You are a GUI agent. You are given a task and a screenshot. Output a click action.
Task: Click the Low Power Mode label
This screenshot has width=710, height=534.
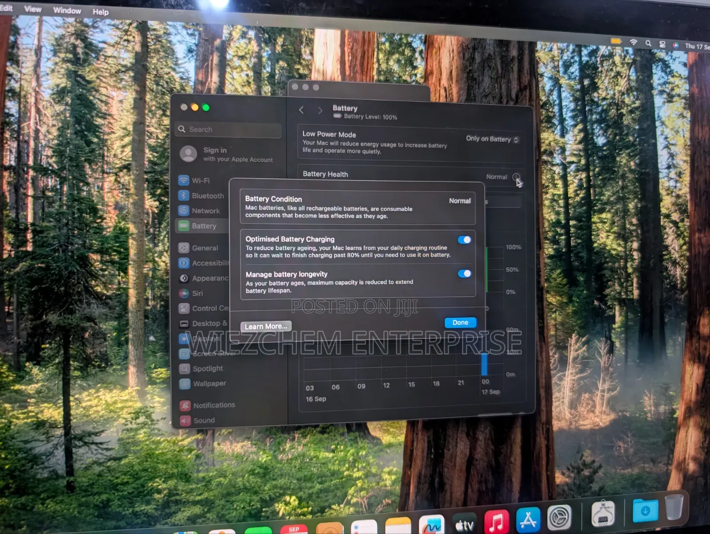pos(329,134)
